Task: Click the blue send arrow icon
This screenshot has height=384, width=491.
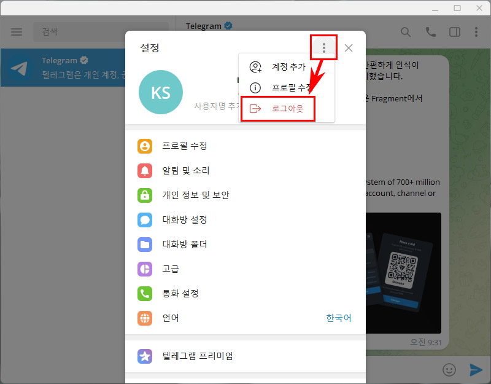Action: tap(476, 370)
